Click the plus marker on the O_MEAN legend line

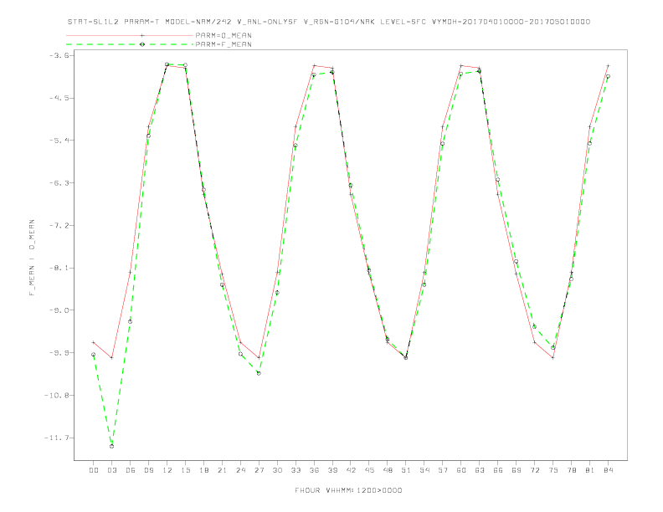142,35
